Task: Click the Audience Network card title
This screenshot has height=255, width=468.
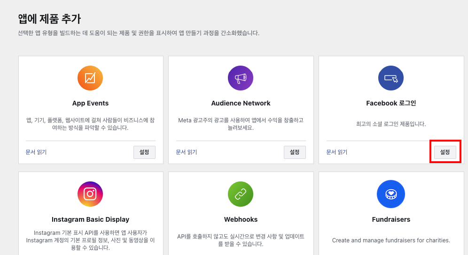Action: coord(241,104)
